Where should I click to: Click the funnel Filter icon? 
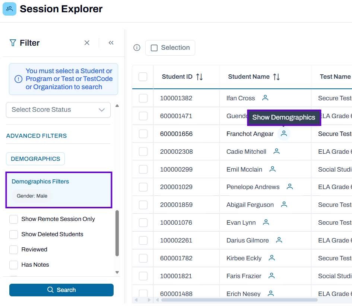point(13,43)
